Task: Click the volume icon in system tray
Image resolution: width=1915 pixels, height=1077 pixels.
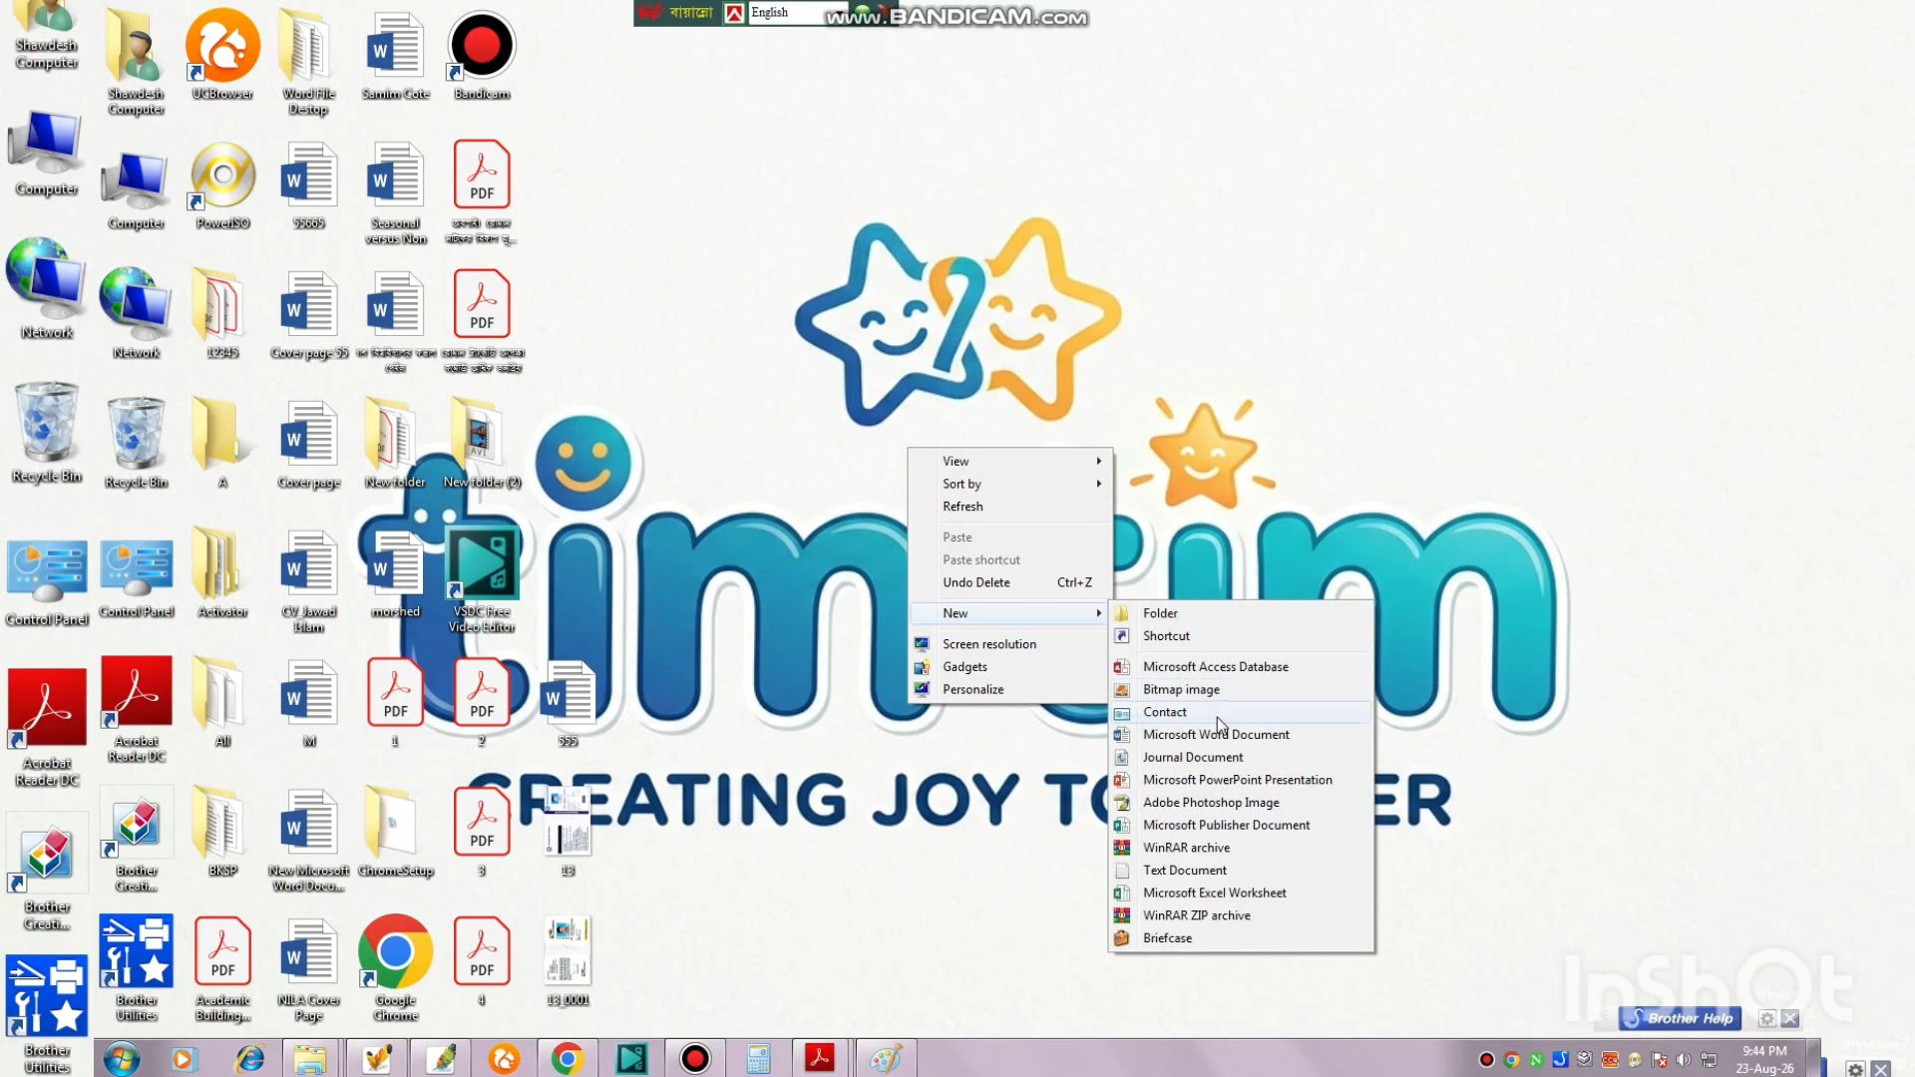Action: click(1684, 1060)
